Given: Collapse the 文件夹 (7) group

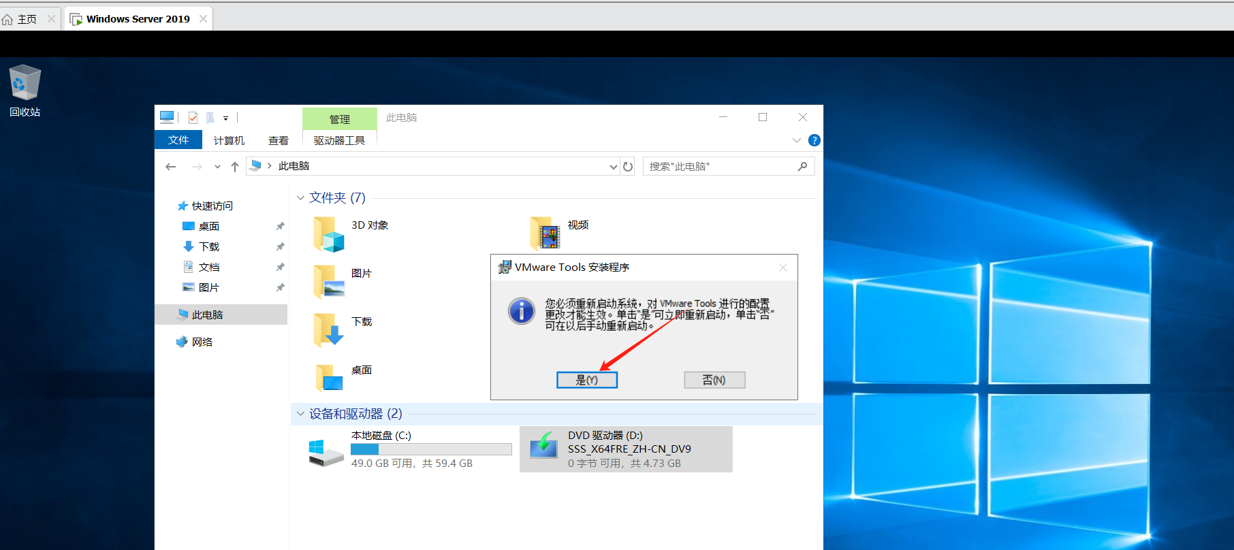Looking at the screenshot, I should [300, 198].
